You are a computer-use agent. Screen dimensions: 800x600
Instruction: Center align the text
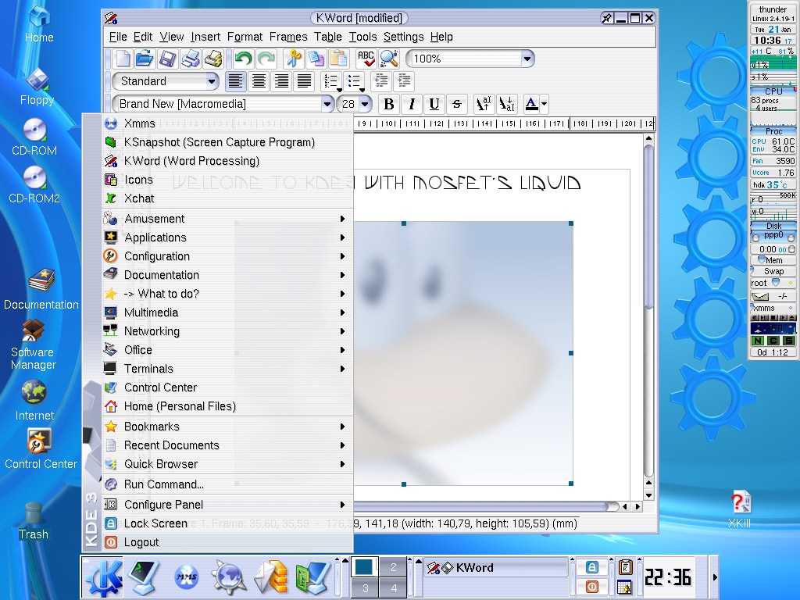tap(259, 81)
